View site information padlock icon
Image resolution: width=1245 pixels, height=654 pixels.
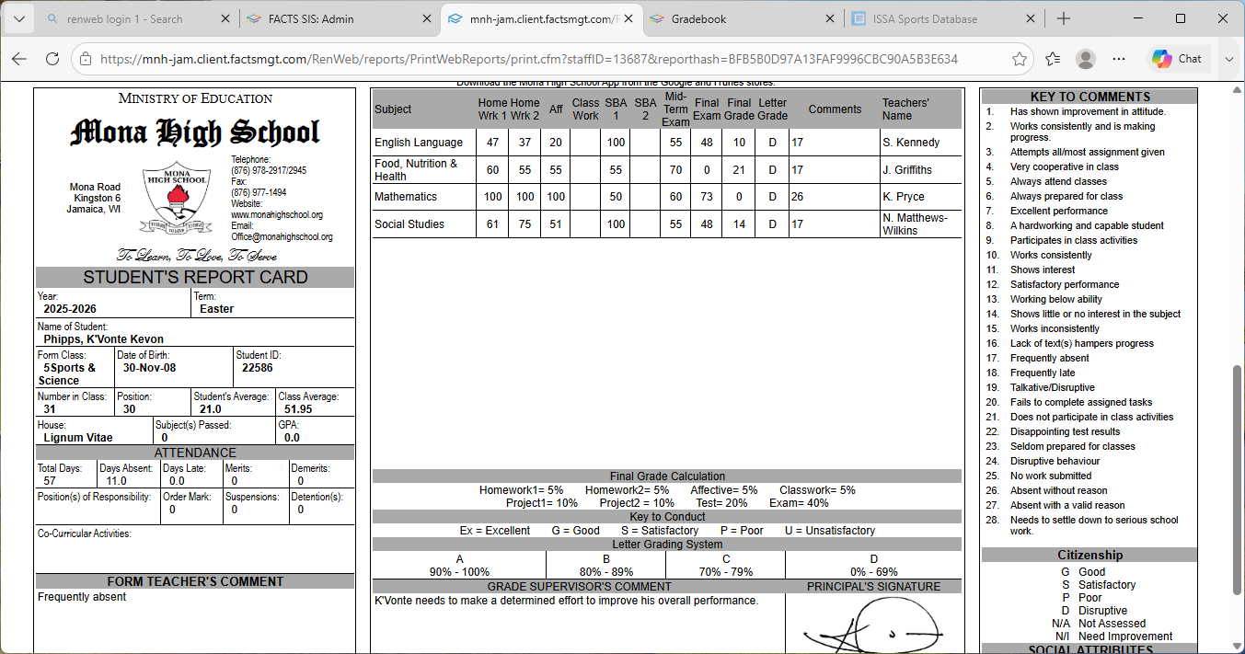85,59
